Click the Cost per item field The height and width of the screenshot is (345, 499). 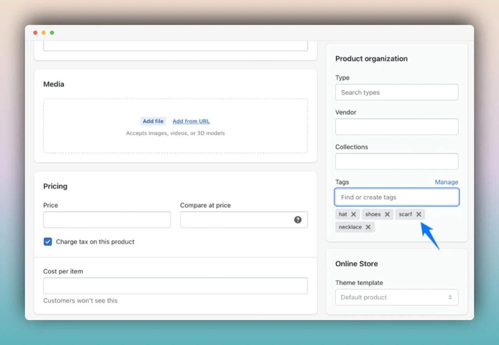175,286
